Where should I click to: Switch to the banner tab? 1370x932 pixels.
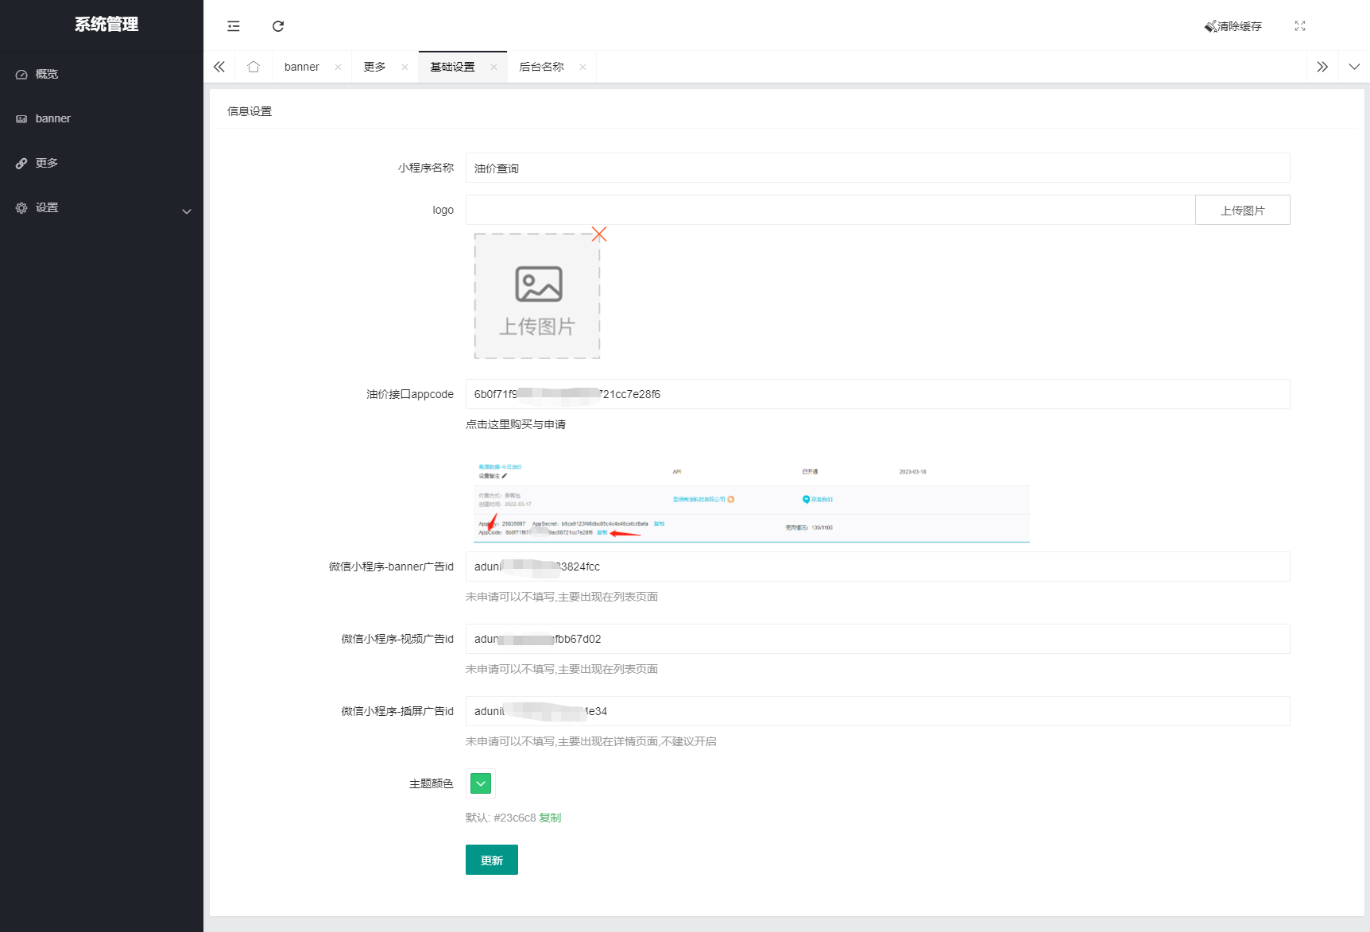click(x=302, y=67)
